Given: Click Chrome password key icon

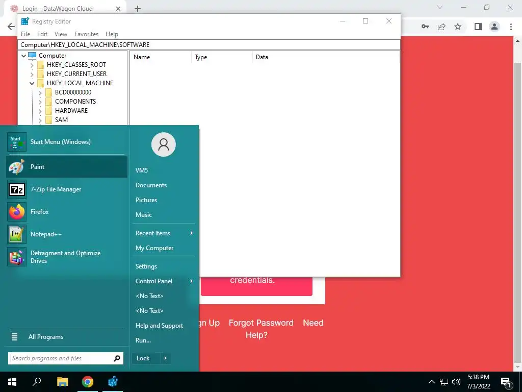Looking at the screenshot, I should click(x=425, y=27).
